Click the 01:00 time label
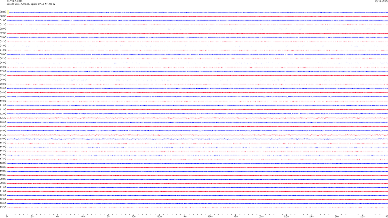Viewport: 388px width, 218px height. tap(3, 21)
